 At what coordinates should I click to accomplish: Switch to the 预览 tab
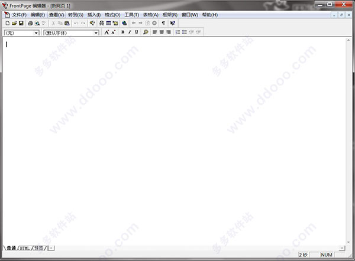pyautogui.click(x=38, y=248)
